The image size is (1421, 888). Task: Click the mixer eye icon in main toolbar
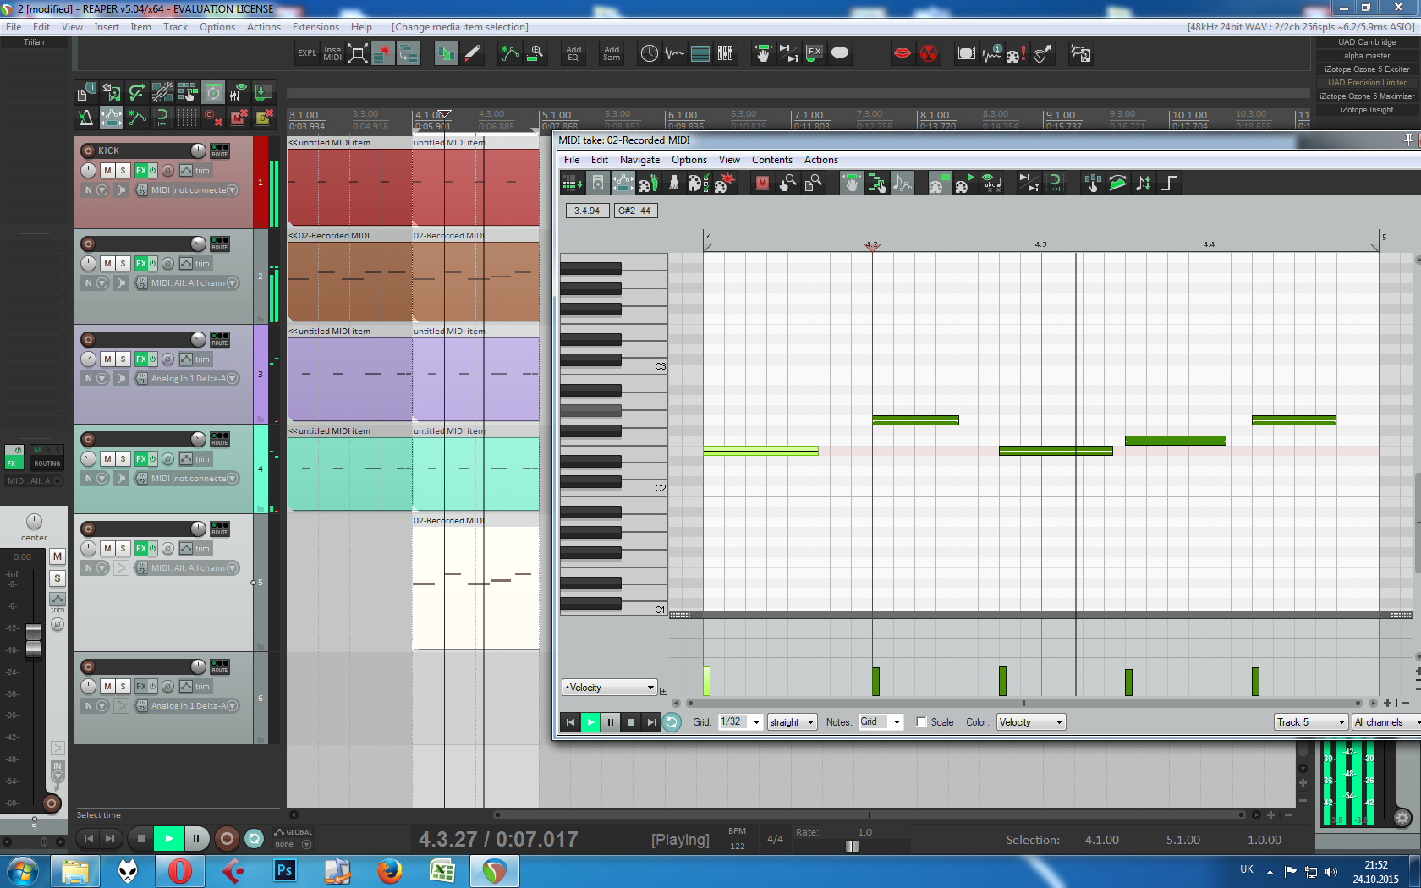click(x=239, y=91)
